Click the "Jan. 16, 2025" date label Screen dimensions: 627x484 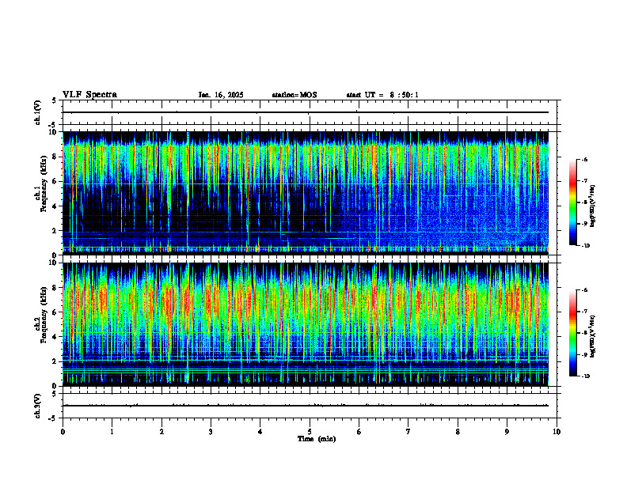point(221,95)
